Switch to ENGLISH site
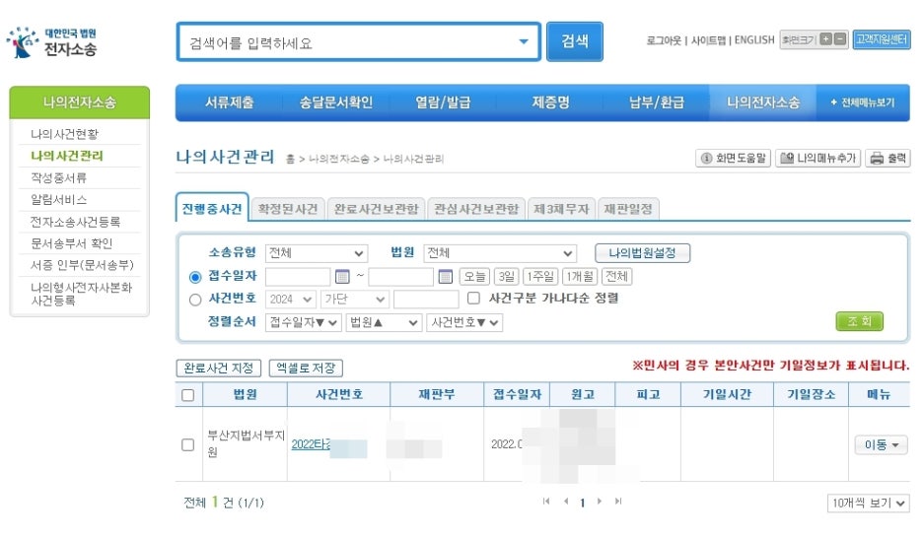Image resolution: width=923 pixels, height=538 pixels. pos(754,40)
